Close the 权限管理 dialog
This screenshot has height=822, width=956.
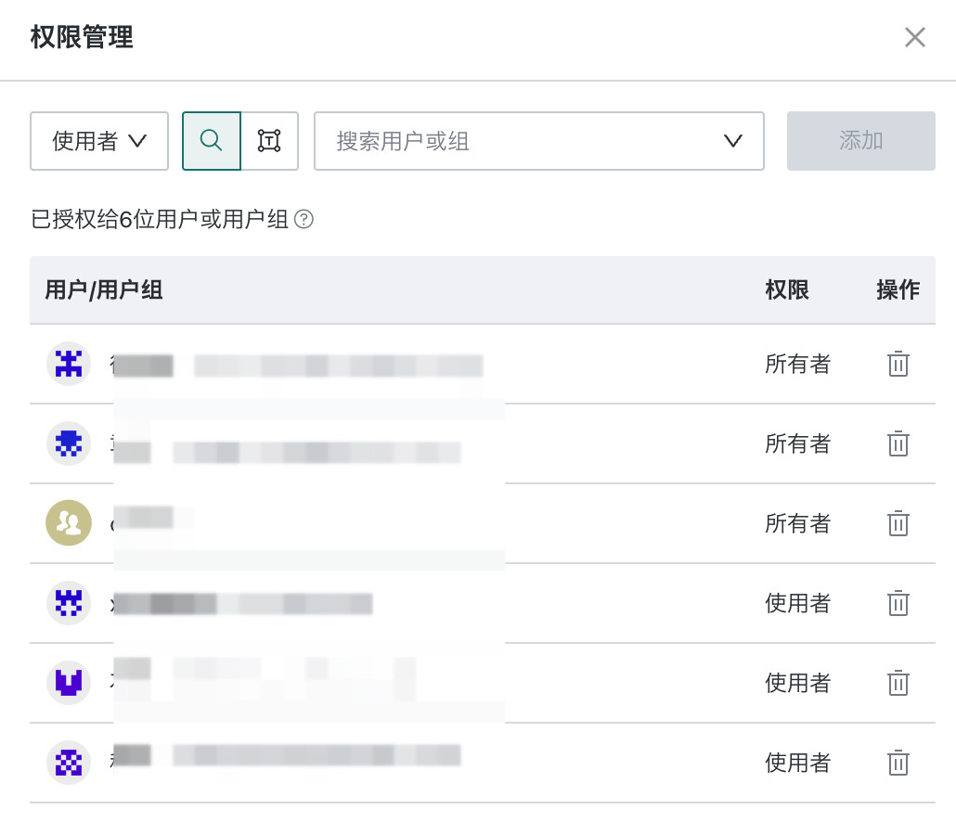tap(914, 37)
